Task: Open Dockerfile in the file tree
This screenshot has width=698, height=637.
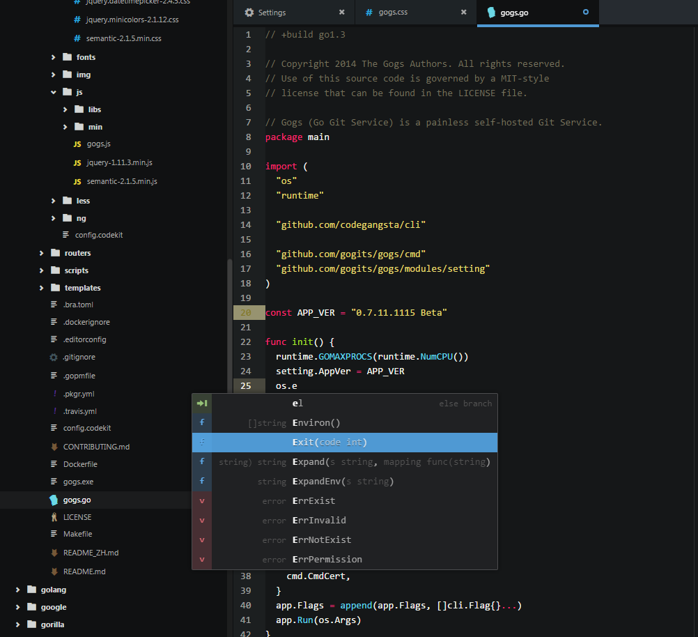Action: coord(80,464)
